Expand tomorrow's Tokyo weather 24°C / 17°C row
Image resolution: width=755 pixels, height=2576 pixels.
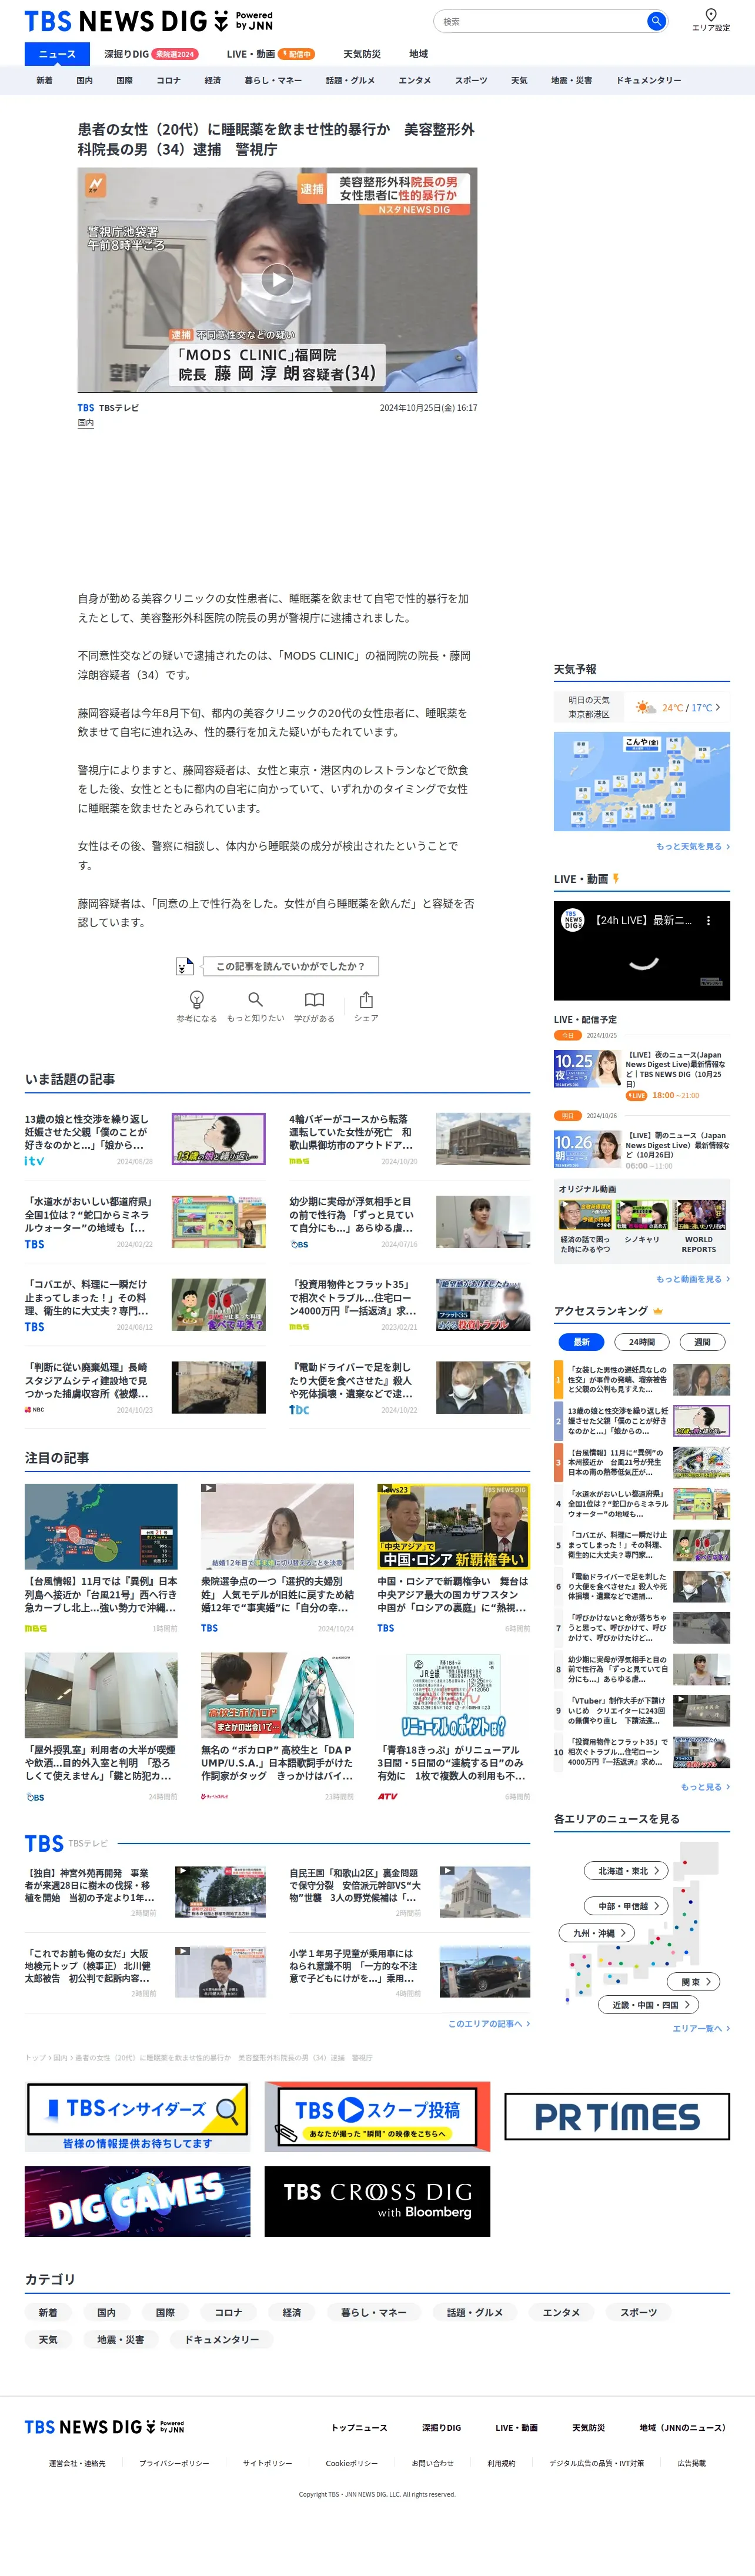tap(642, 707)
